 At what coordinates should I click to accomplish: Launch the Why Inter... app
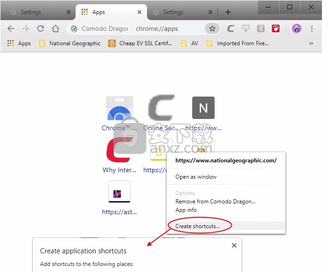(x=119, y=150)
